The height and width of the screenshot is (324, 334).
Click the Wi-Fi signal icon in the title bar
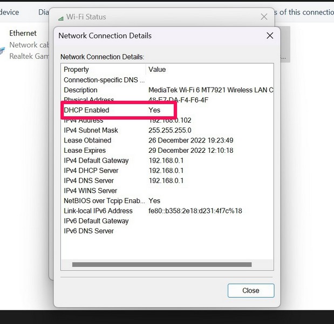coord(60,17)
